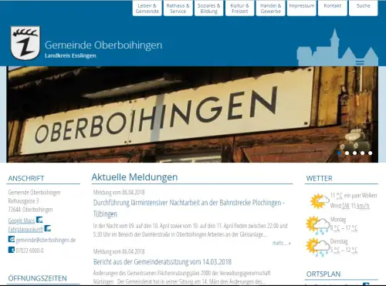Click the 11 °C ein paar Wolken text
386x286 pixels.
coord(354,196)
